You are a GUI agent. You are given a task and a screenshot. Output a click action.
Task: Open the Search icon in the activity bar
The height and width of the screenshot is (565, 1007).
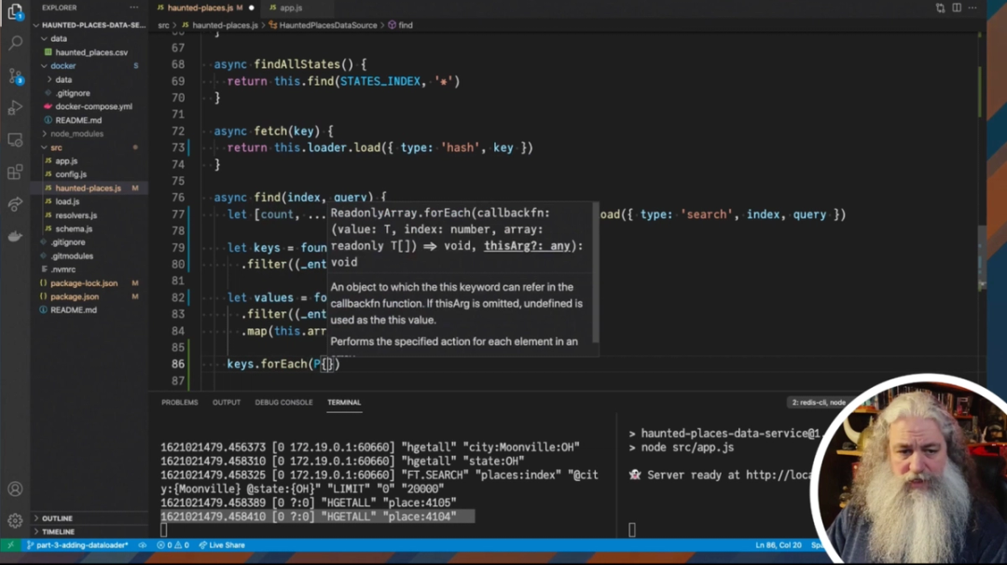pyautogui.click(x=14, y=43)
